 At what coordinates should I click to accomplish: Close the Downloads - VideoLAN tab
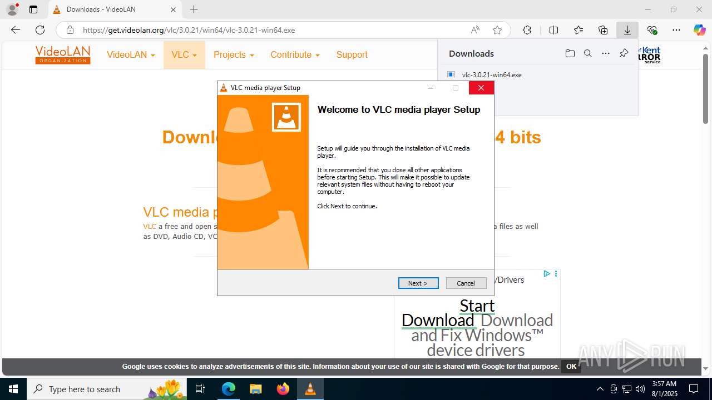[x=173, y=9]
